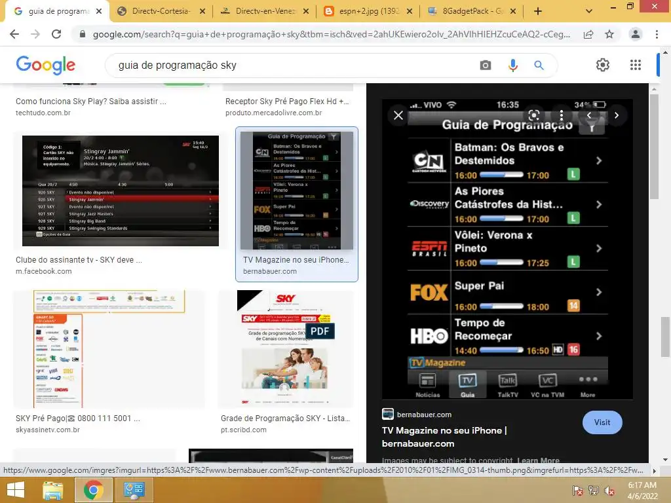671x503 pixels.
Task: Open preview panel more options menu
Action: (x=561, y=115)
